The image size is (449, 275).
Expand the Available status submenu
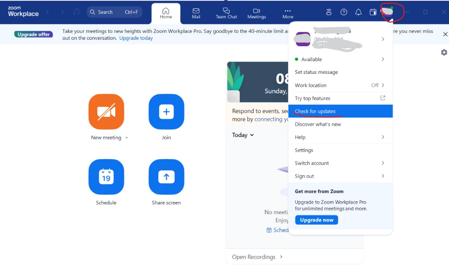coord(383,59)
